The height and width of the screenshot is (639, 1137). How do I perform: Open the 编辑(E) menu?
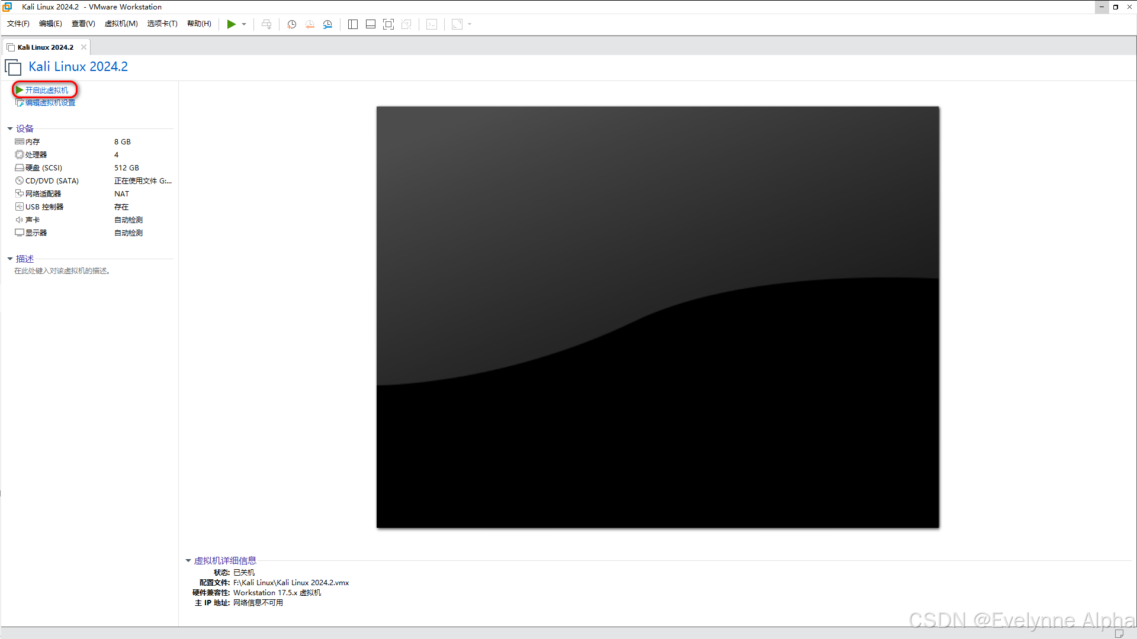[50, 24]
